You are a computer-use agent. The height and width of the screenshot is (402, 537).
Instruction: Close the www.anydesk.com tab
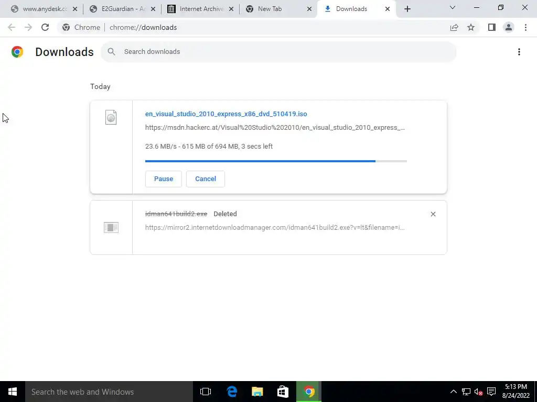tap(75, 9)
